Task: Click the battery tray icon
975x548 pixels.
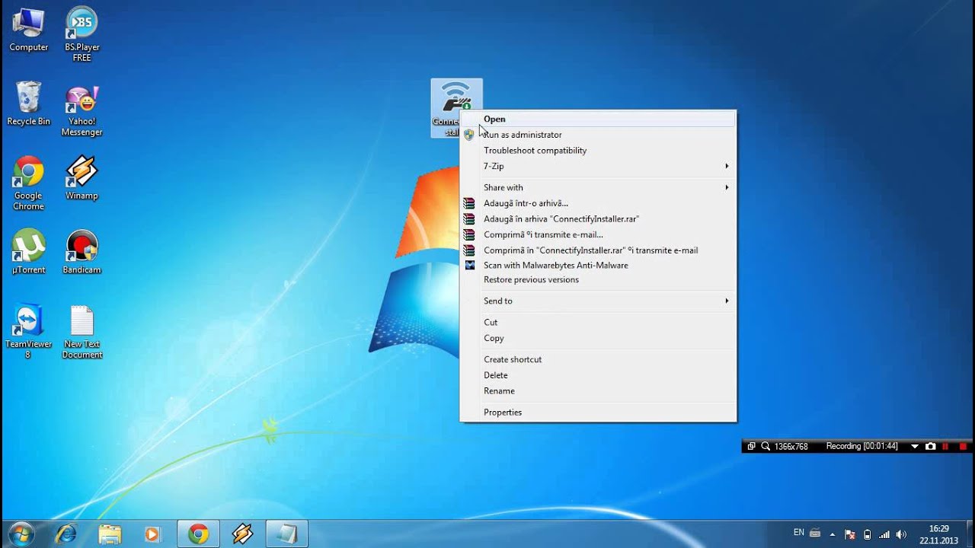Action: (867, 534)
